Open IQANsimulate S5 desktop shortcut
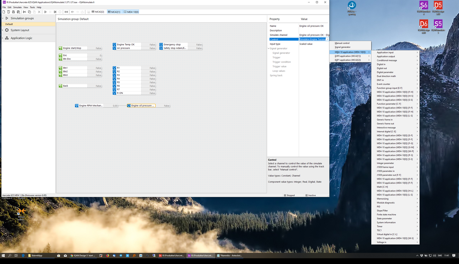Screen dimensions: 459x264 [438, 26]
